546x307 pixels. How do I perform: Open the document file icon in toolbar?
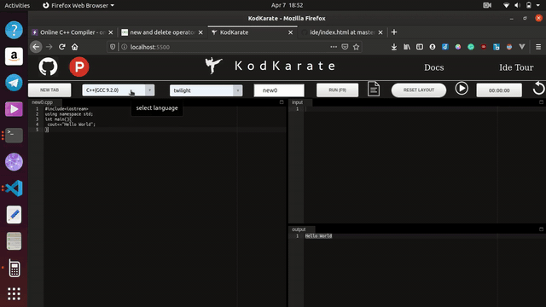(374, 89)
